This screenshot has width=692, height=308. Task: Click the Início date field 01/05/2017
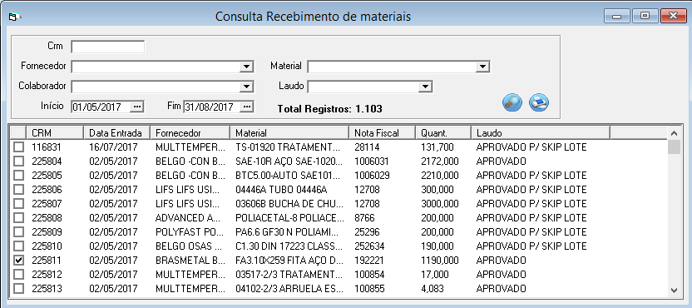coord(101,107)
